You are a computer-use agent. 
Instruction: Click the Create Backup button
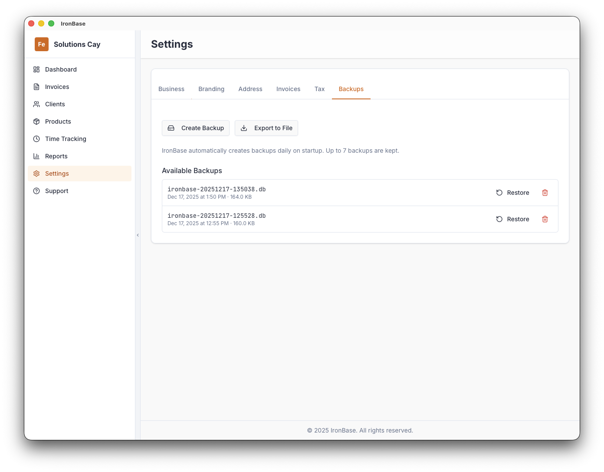[195, 128]
